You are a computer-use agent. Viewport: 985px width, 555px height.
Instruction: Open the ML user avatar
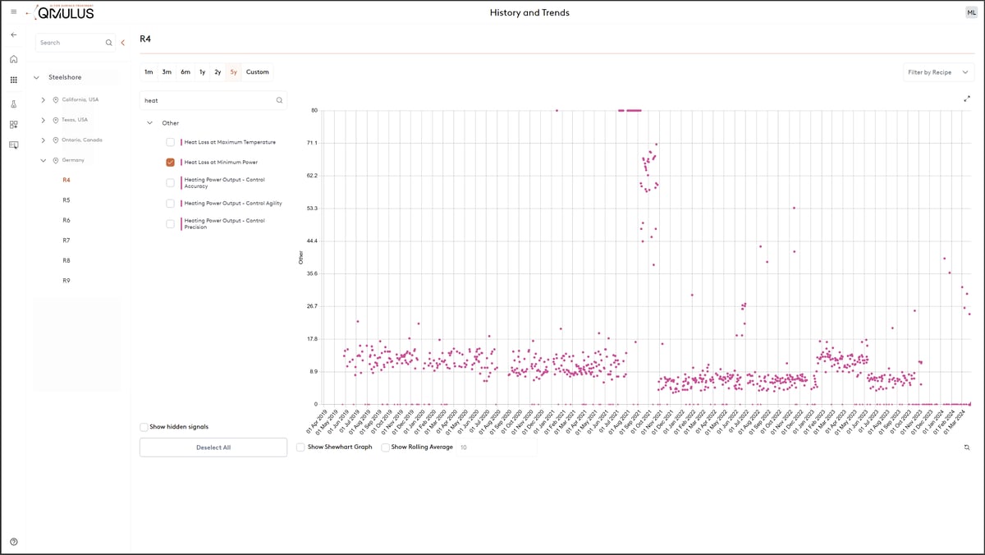point(971,12)
